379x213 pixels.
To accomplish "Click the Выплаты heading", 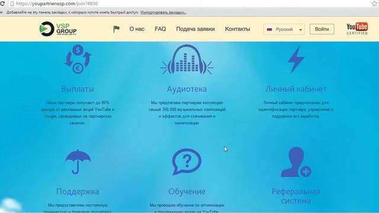I will point(78,89).
